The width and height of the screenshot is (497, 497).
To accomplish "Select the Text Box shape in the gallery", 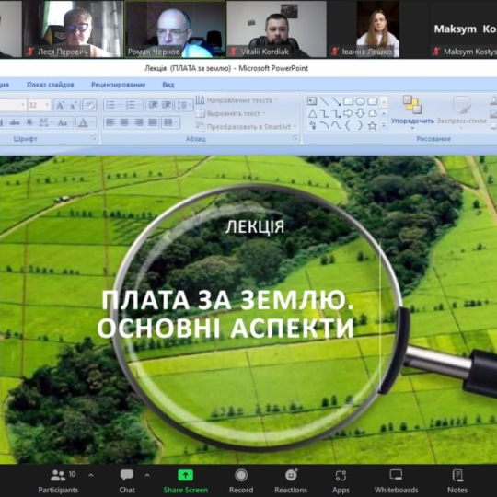I will click(x=312, y=101).
